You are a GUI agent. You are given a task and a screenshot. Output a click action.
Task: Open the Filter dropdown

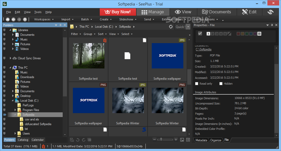[x=76, y=34]
